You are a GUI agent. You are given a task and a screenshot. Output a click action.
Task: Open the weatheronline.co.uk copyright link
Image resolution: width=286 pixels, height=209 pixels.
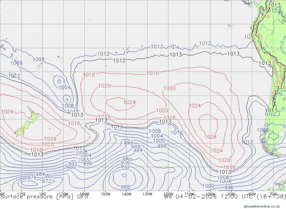(x=262, y=206)
